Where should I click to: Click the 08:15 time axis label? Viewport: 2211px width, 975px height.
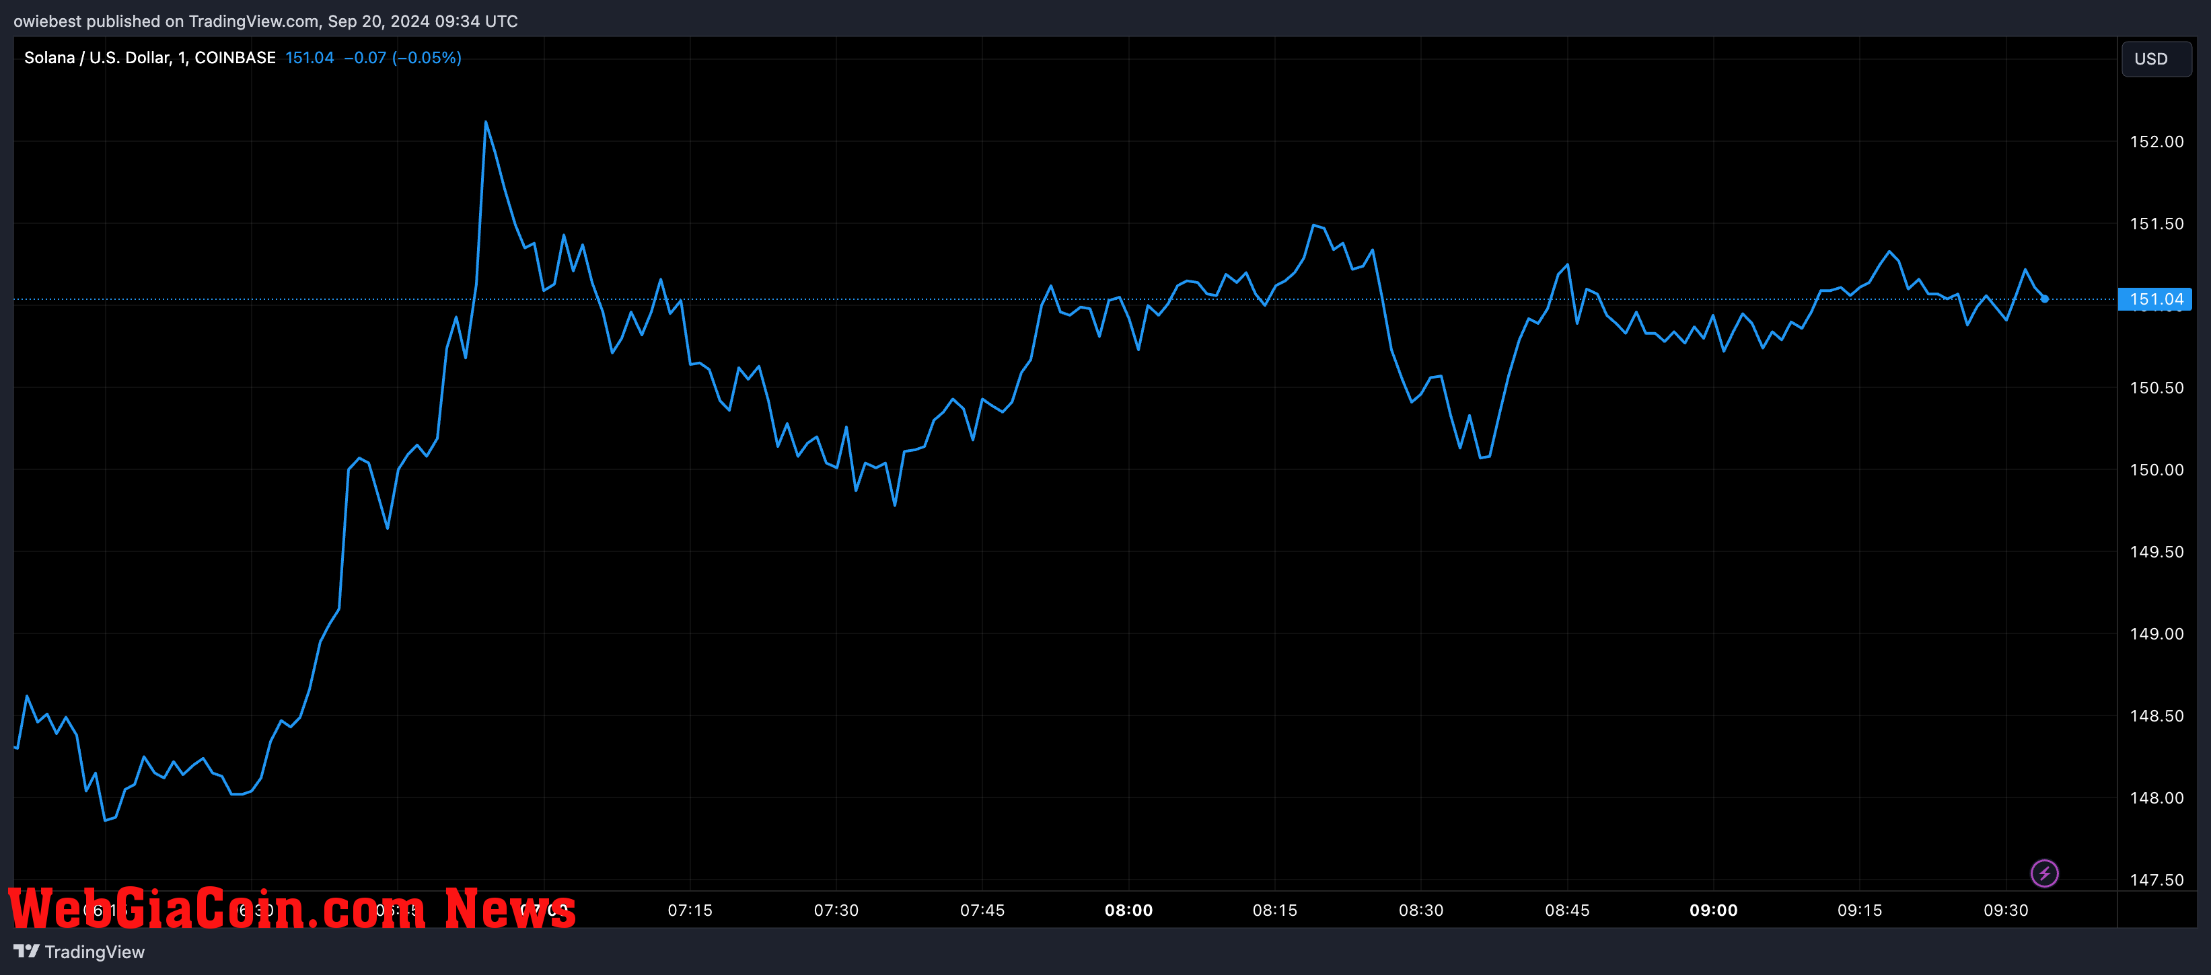point(1274,910)
